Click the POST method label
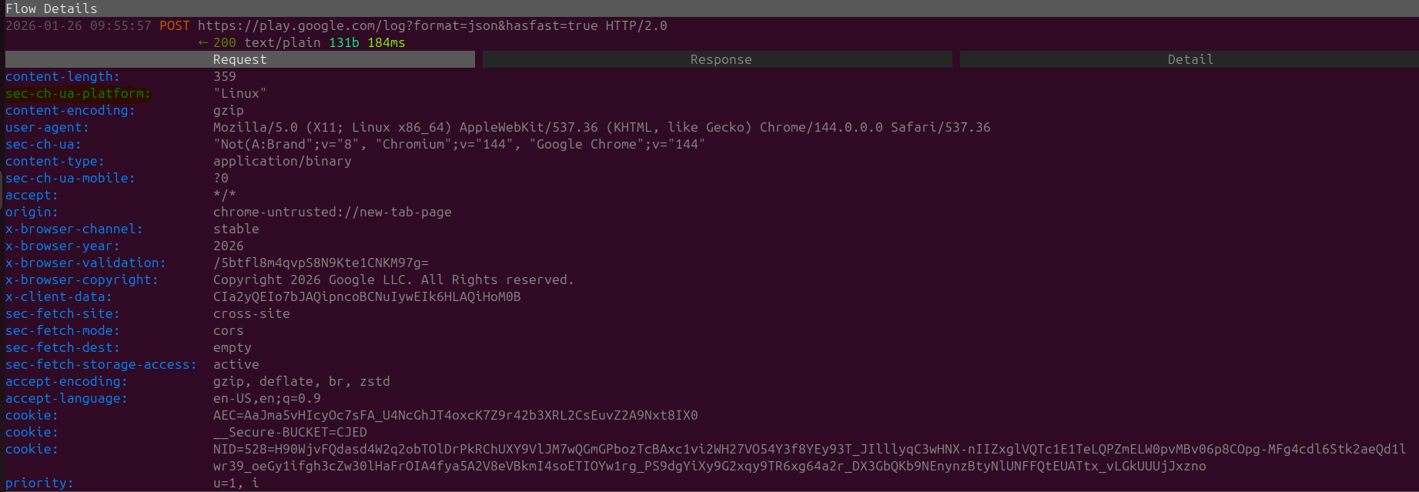 173,25
